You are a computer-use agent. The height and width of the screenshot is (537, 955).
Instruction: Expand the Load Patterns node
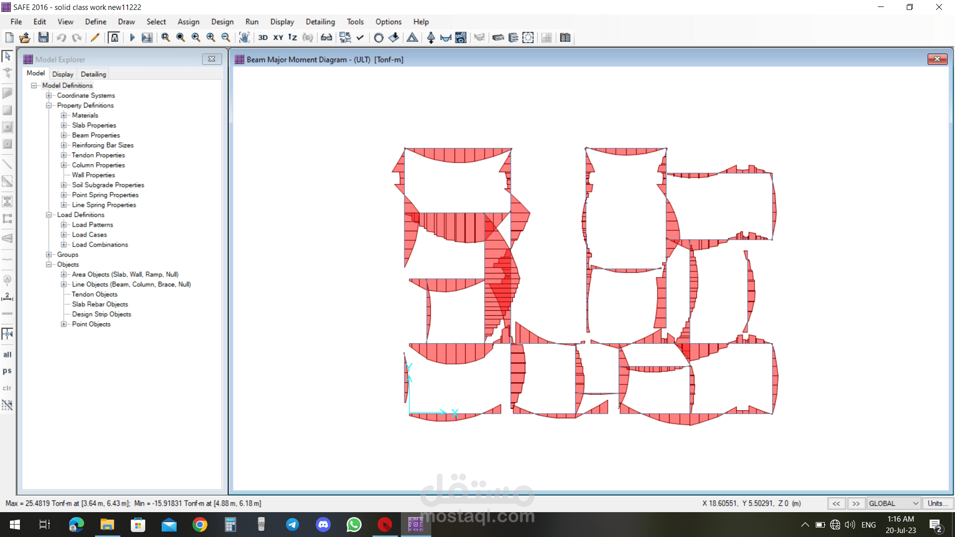point(64,225)
